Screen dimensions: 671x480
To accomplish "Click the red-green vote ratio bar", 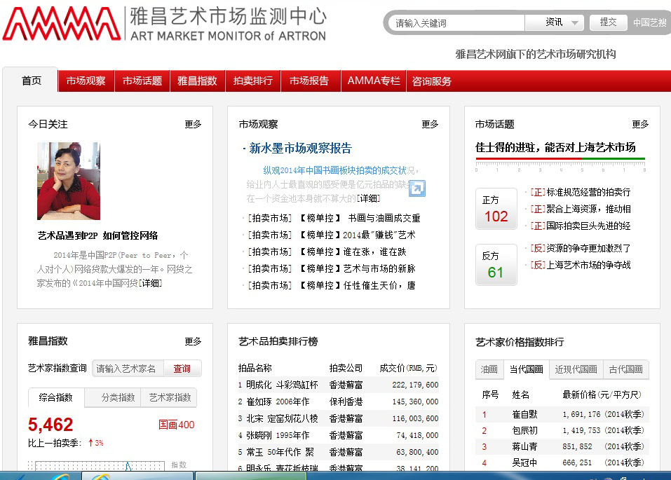I will click(x=560, y=159).
